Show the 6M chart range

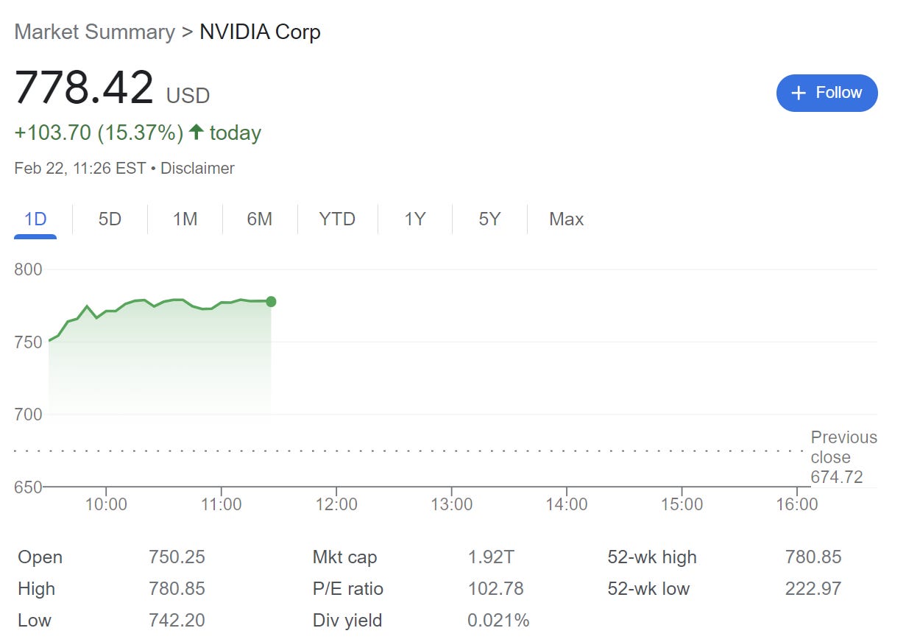pyautogui.click(x=259, y=219)
